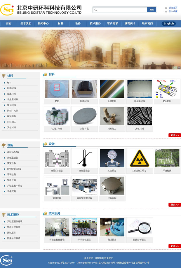This screenshot has width=181, height=268.
Task: Open the 新闻中心 navigation menu item
Action: point(43,24)
